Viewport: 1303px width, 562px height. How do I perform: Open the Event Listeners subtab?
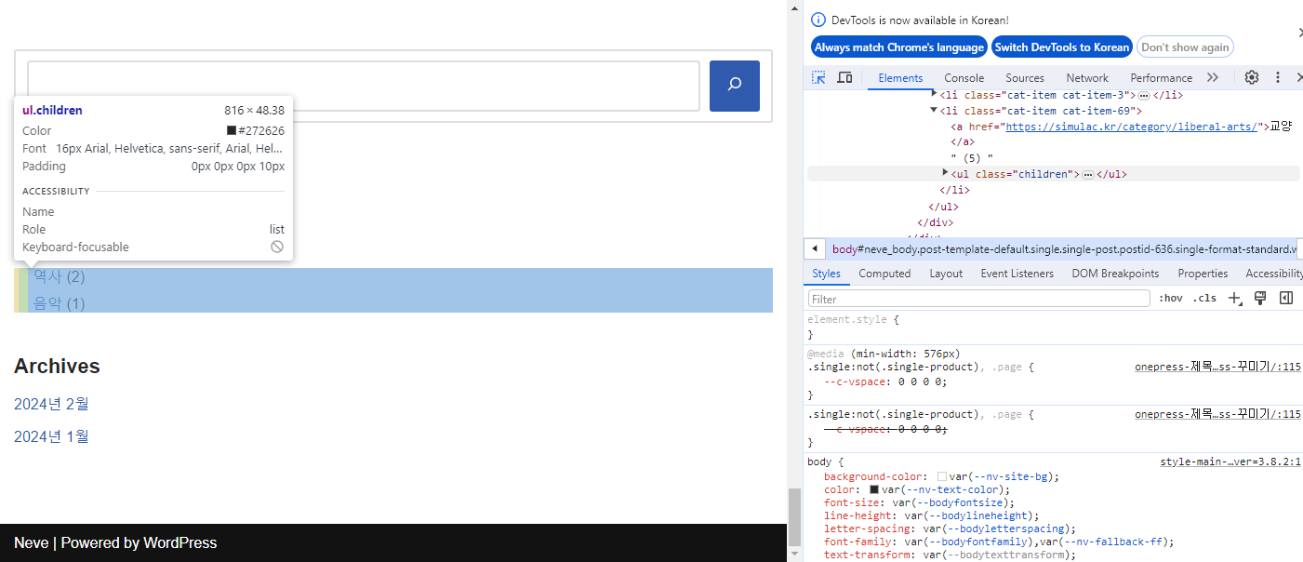1017,274
